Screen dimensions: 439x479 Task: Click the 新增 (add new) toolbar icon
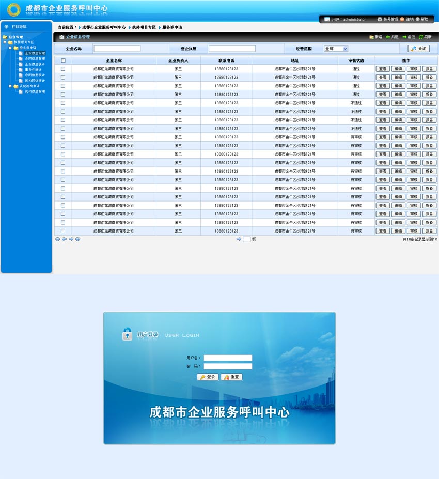click(x=372, y=37)
